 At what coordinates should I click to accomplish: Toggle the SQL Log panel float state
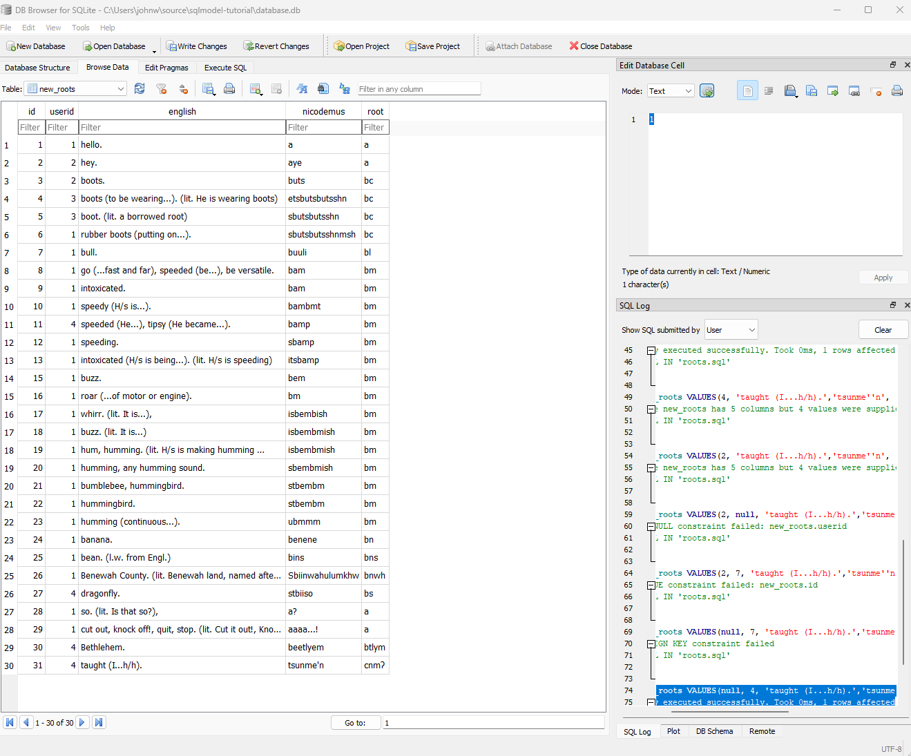tap(892, 304)
